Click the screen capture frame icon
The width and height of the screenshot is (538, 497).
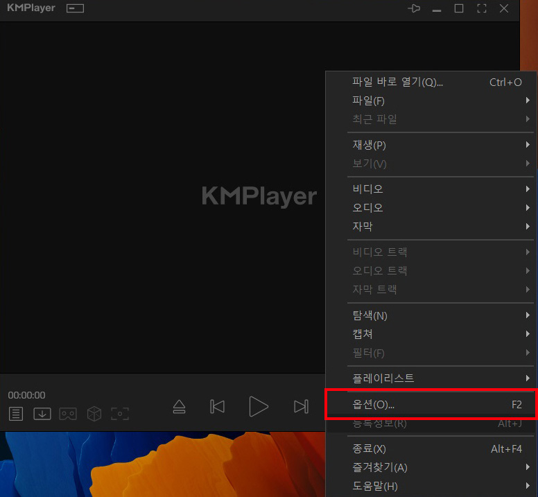[x=120, y=414]
